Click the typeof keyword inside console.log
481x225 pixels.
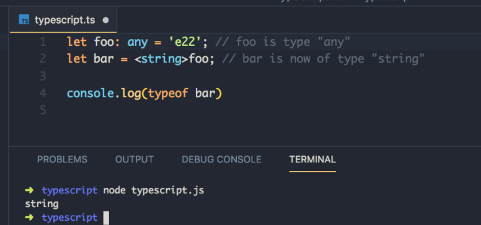click(x=168, y=94)
